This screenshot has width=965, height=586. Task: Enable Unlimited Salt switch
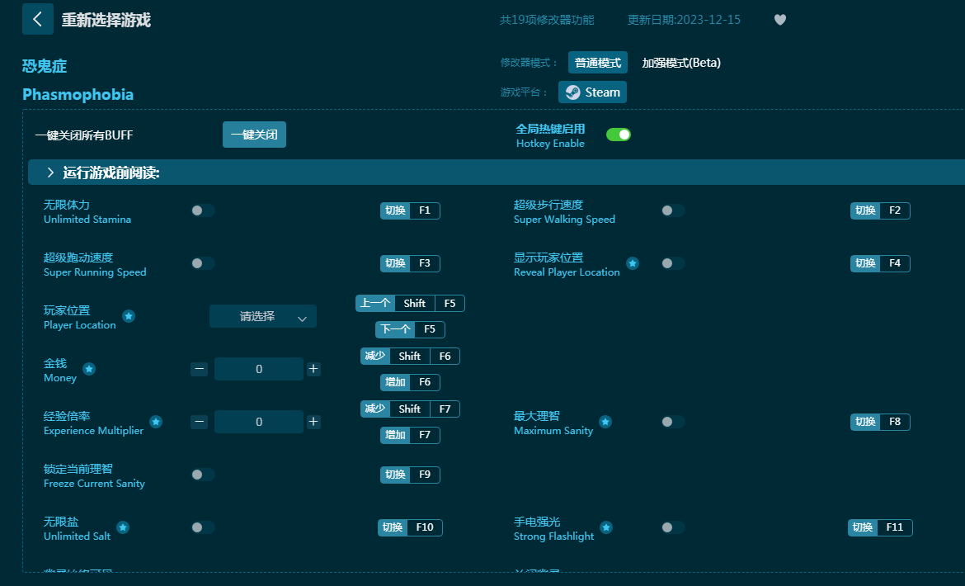point(202,527)
